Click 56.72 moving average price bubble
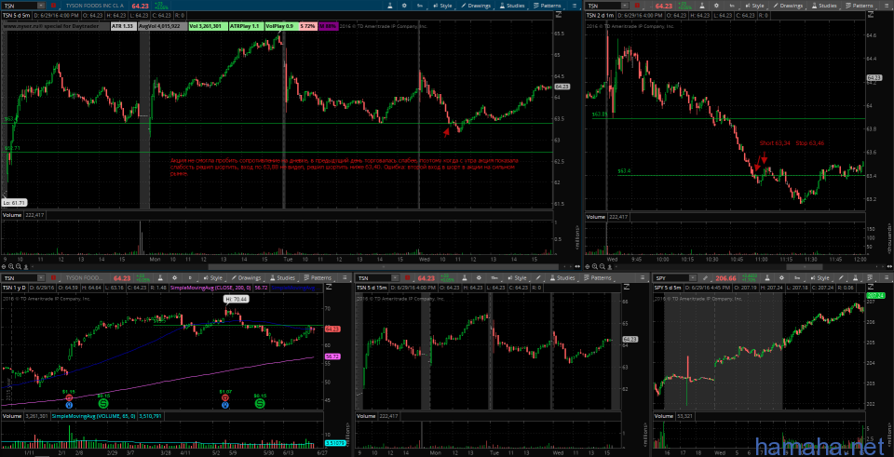Viewport: 894px width, 457px height. coord(332,356)
